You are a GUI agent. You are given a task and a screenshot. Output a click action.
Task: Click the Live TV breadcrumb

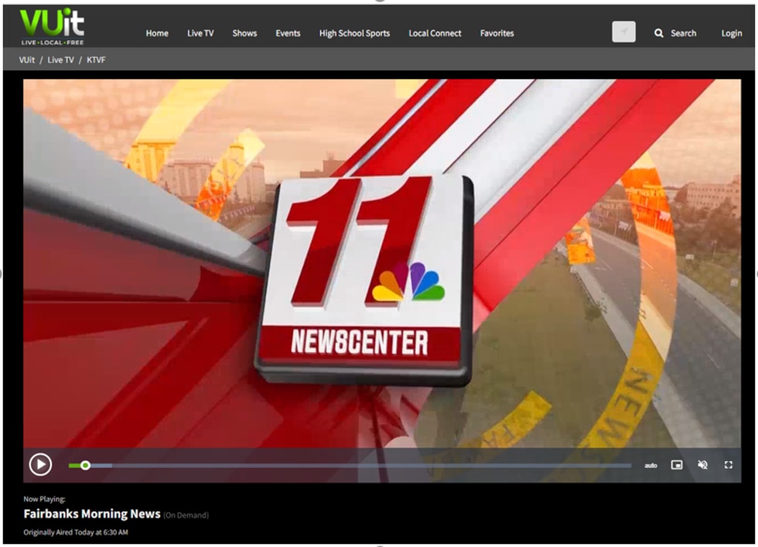(61, 60)
